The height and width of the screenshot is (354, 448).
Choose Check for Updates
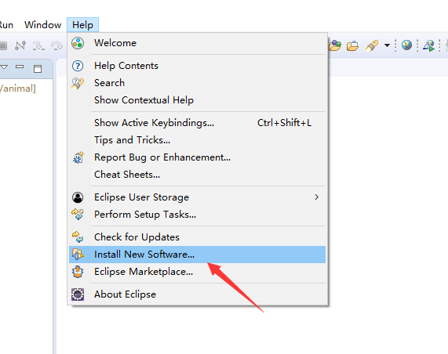tap(197, 237)
